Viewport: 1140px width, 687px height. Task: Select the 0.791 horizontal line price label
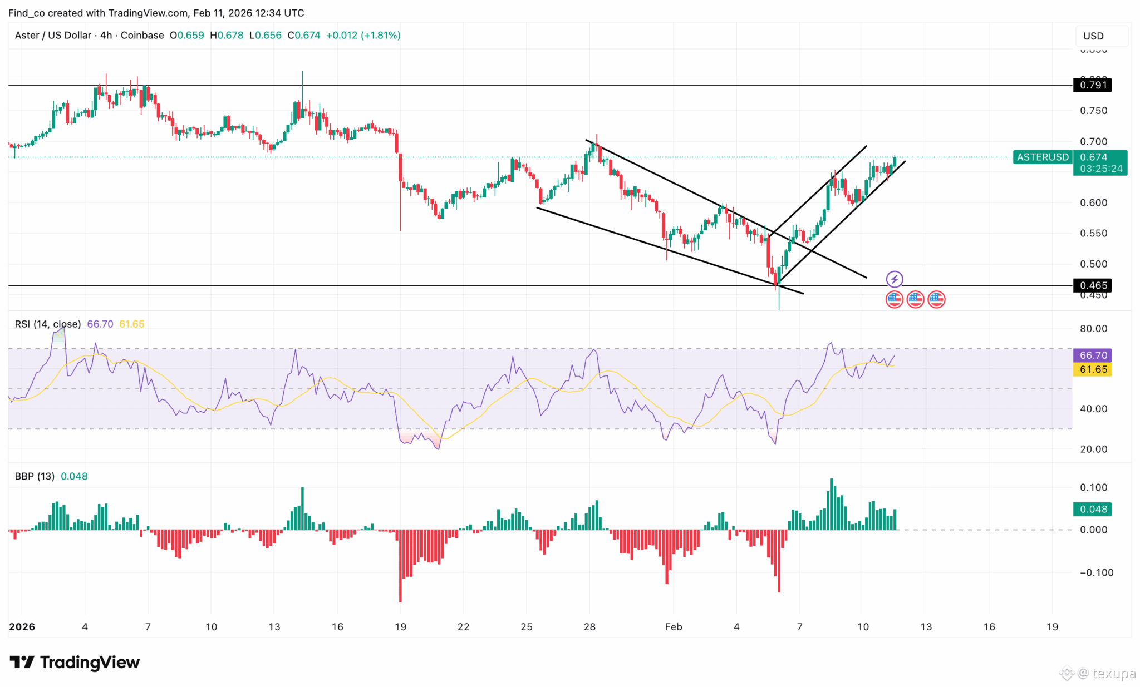point(1093,85)
